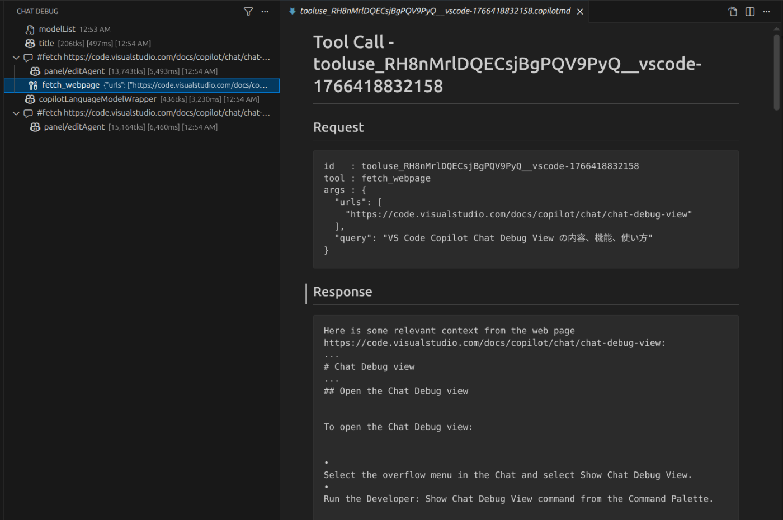
Task: Click the copilotLanguageModelWrapper copilot icon
Action: (x=30, y=99)
